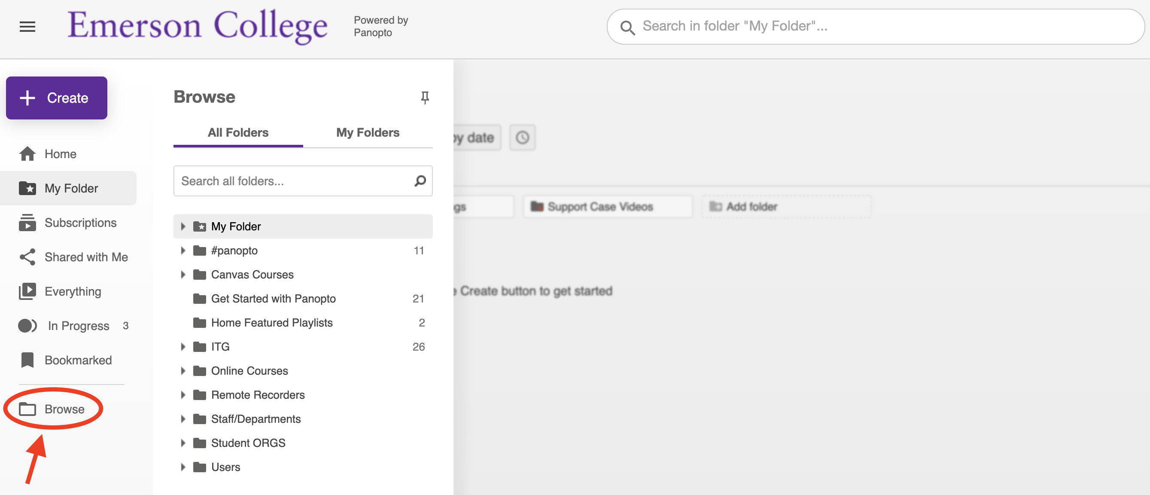Expand the Student ORGS folder
Image resolution: width=1150 pixels, height=495 pixels.
coord(183,443)
